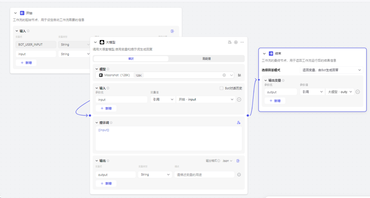Image resolution: width=370 pixels, height=198 pixels.
Task: Switch to the 单次 tab
Action: point(131,59)
